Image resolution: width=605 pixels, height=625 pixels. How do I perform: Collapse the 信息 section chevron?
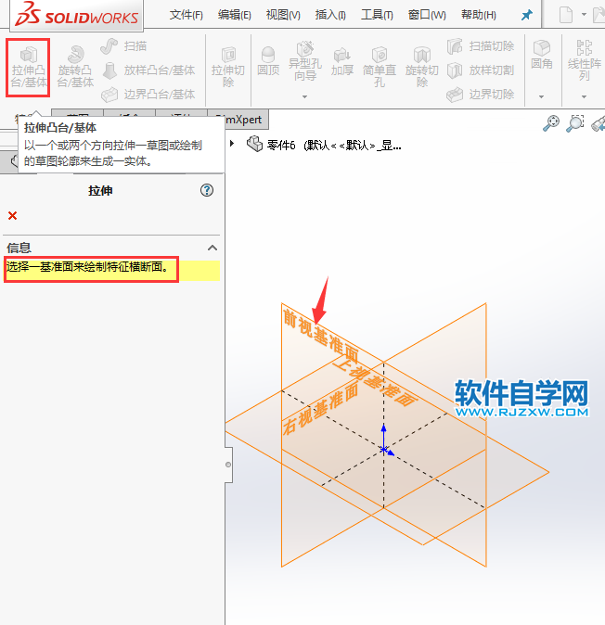(212, 248)
